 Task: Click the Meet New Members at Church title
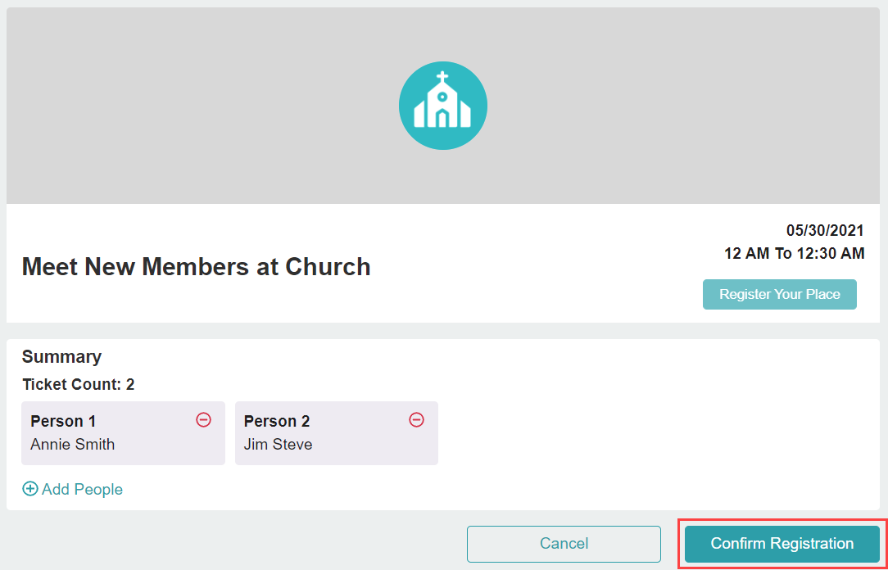tap(196, 267)
